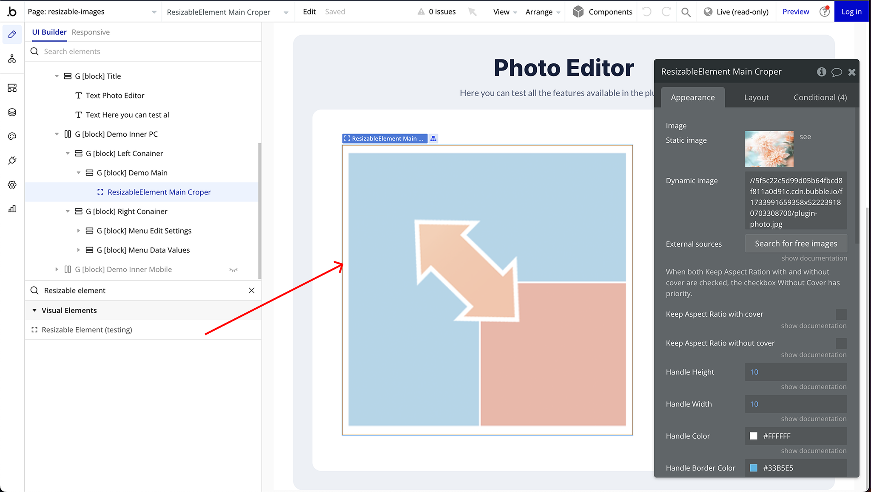Click the Preview link
The image size is (871, 492).
(795, 12)
